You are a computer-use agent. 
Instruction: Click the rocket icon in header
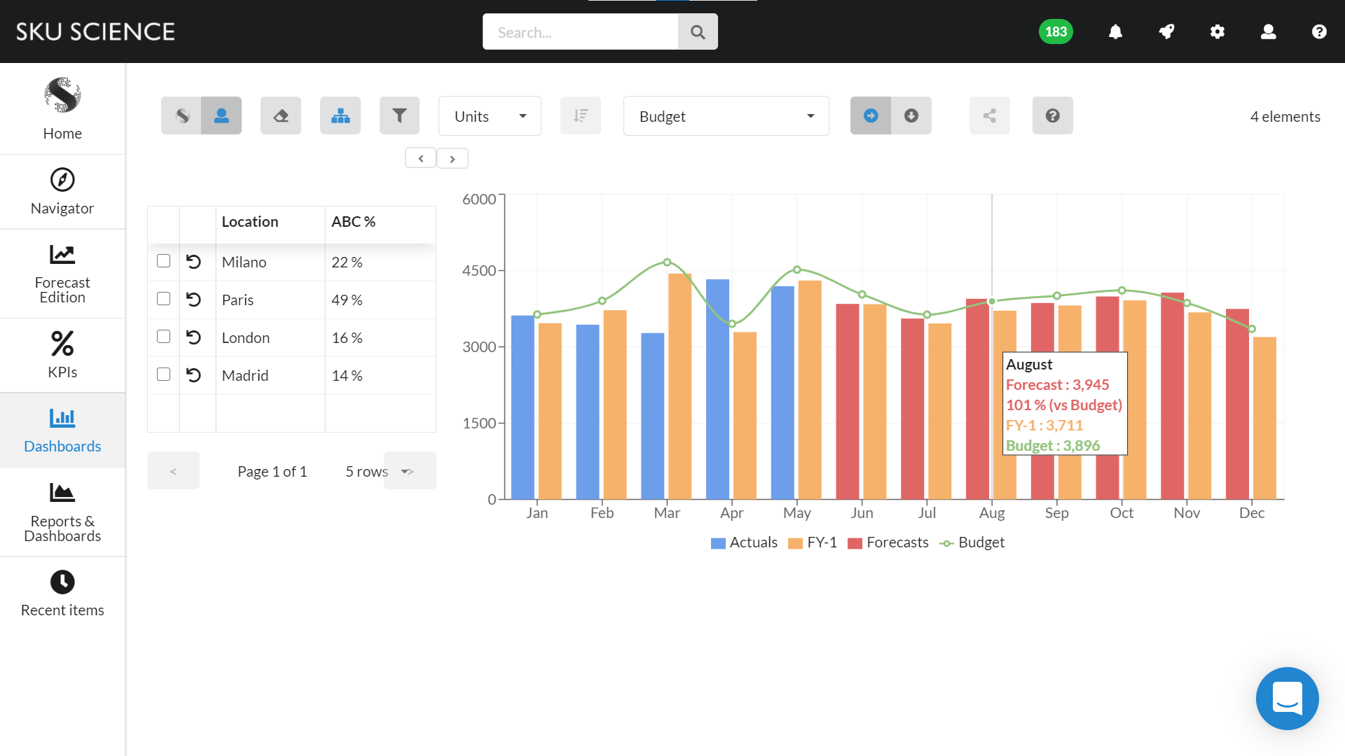click(1166, 32)
